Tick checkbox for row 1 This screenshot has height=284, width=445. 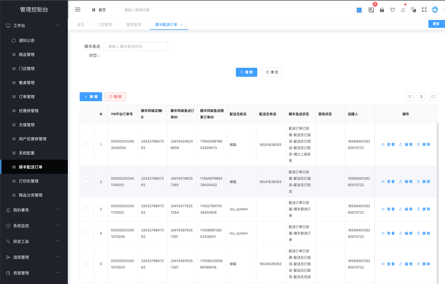(86, 145)
